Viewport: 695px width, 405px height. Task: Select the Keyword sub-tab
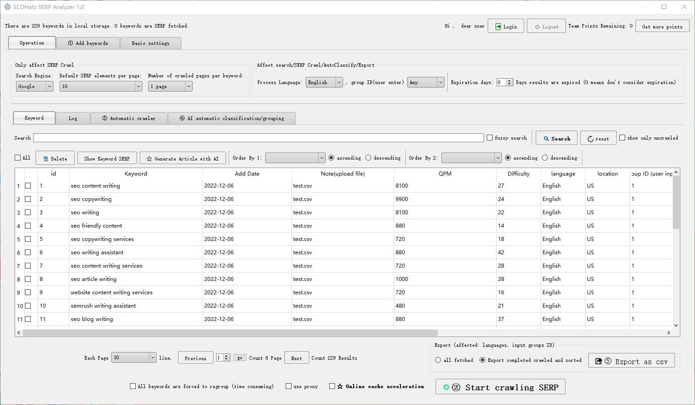coord(34,118)
